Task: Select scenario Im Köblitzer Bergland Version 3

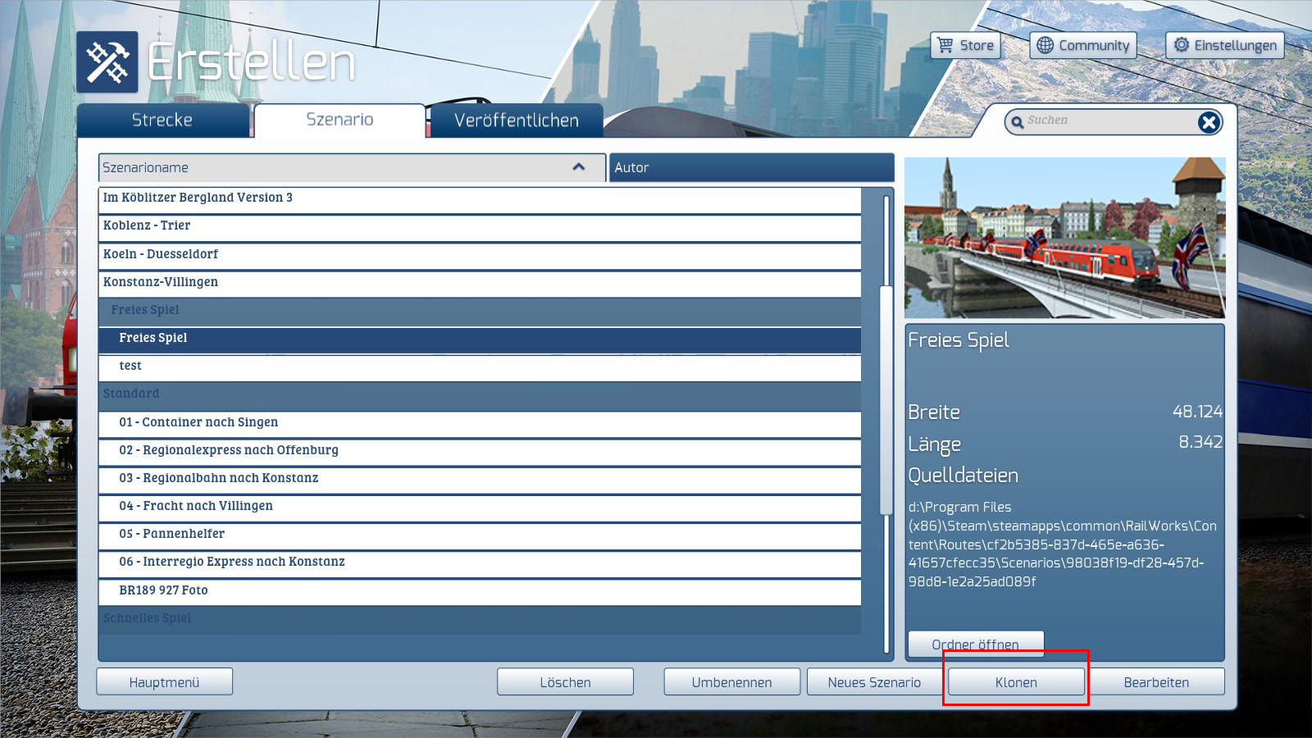Action: click(480, 198)
